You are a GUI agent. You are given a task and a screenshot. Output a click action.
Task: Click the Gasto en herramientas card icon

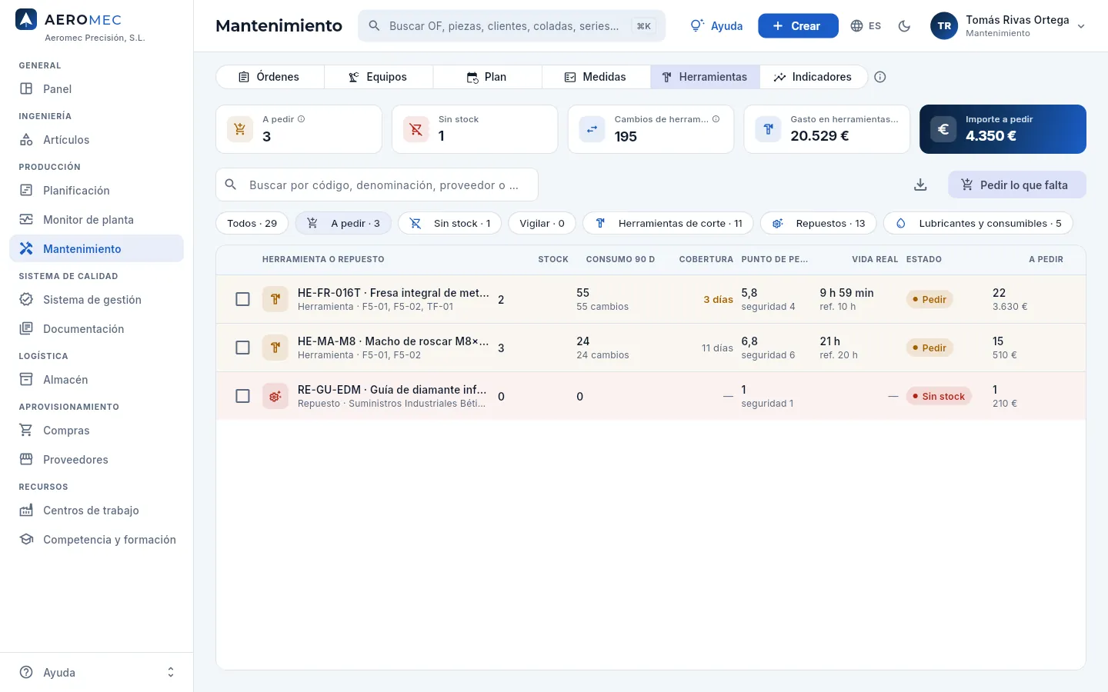tap(768, 129)
